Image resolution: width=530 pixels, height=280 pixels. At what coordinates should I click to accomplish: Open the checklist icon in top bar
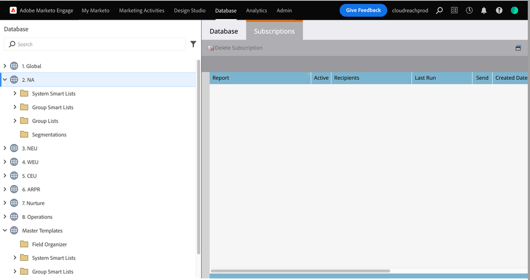click(x=454, y=11)
